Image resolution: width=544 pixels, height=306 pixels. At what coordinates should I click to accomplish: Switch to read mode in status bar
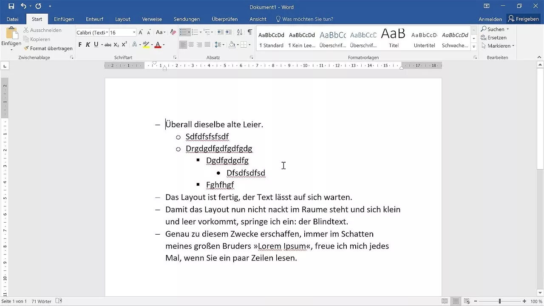point(444,301)
